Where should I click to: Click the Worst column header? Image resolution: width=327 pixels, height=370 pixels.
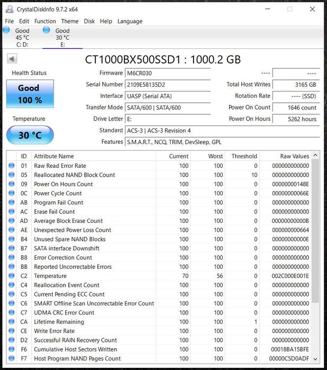208,156
